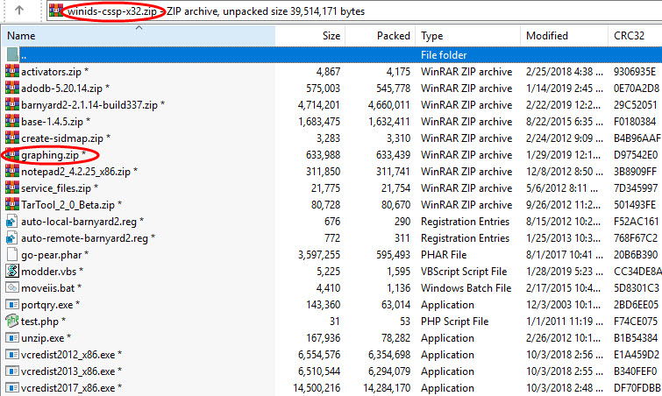Click the portqry.exe application icon
The image size is (662, 396).
pos(11,304)
